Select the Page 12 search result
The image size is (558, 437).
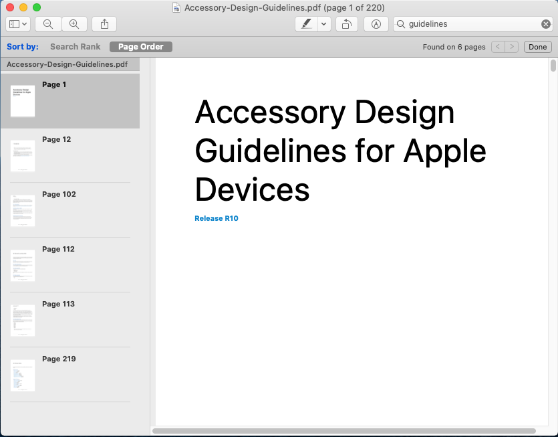tap(70, 156)
